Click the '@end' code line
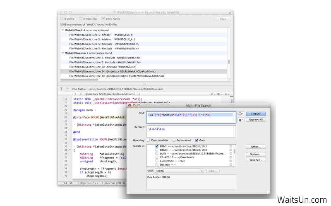 click(77, 132)
